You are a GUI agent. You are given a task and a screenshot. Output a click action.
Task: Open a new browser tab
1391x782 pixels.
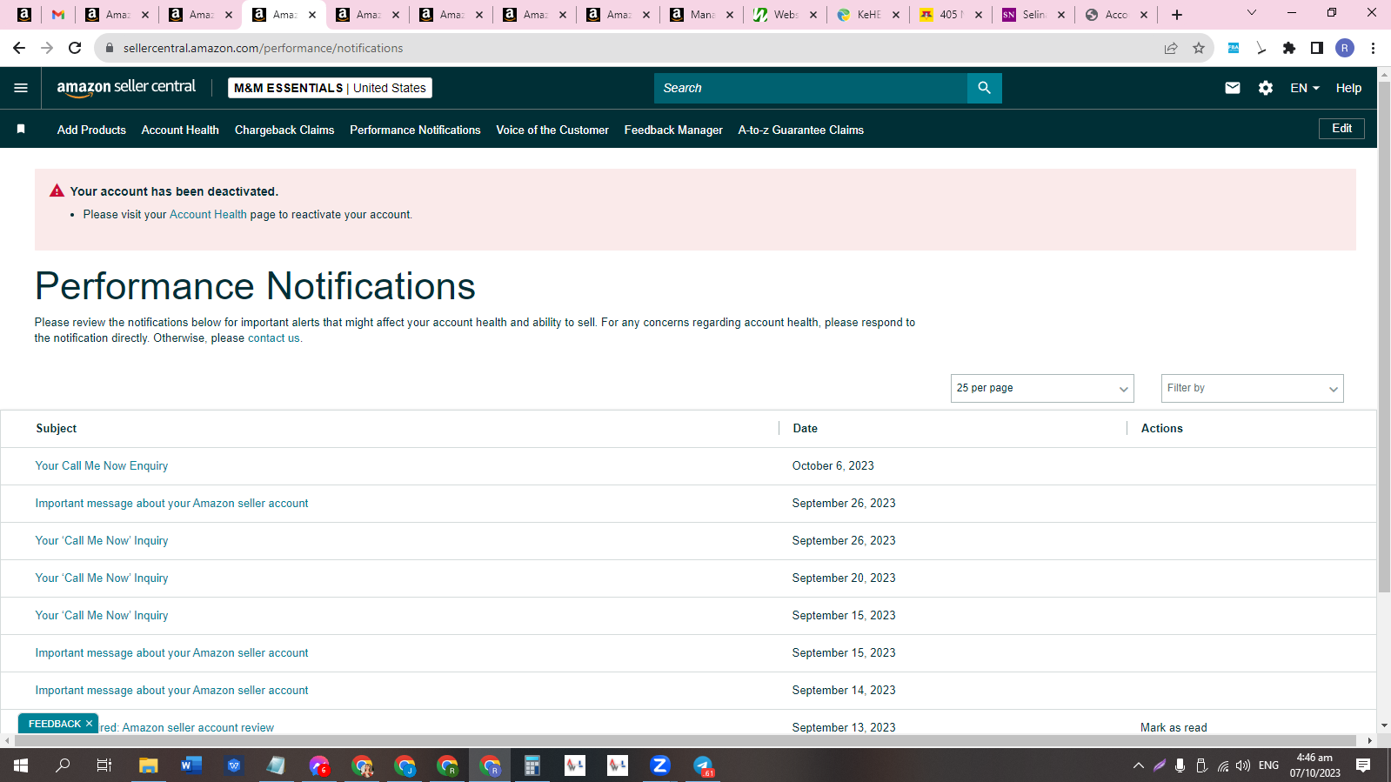1177,15
